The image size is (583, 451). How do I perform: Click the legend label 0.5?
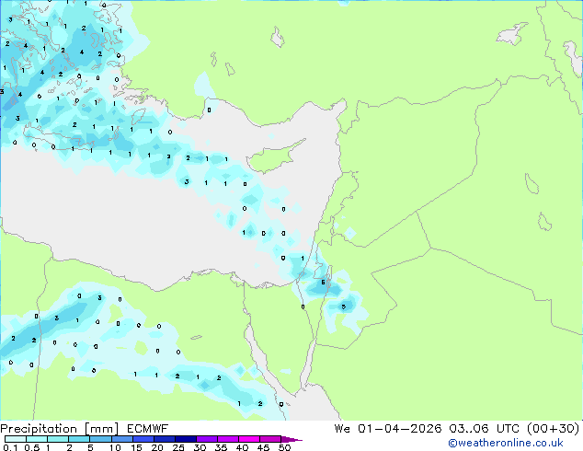(x=32, y=447)
